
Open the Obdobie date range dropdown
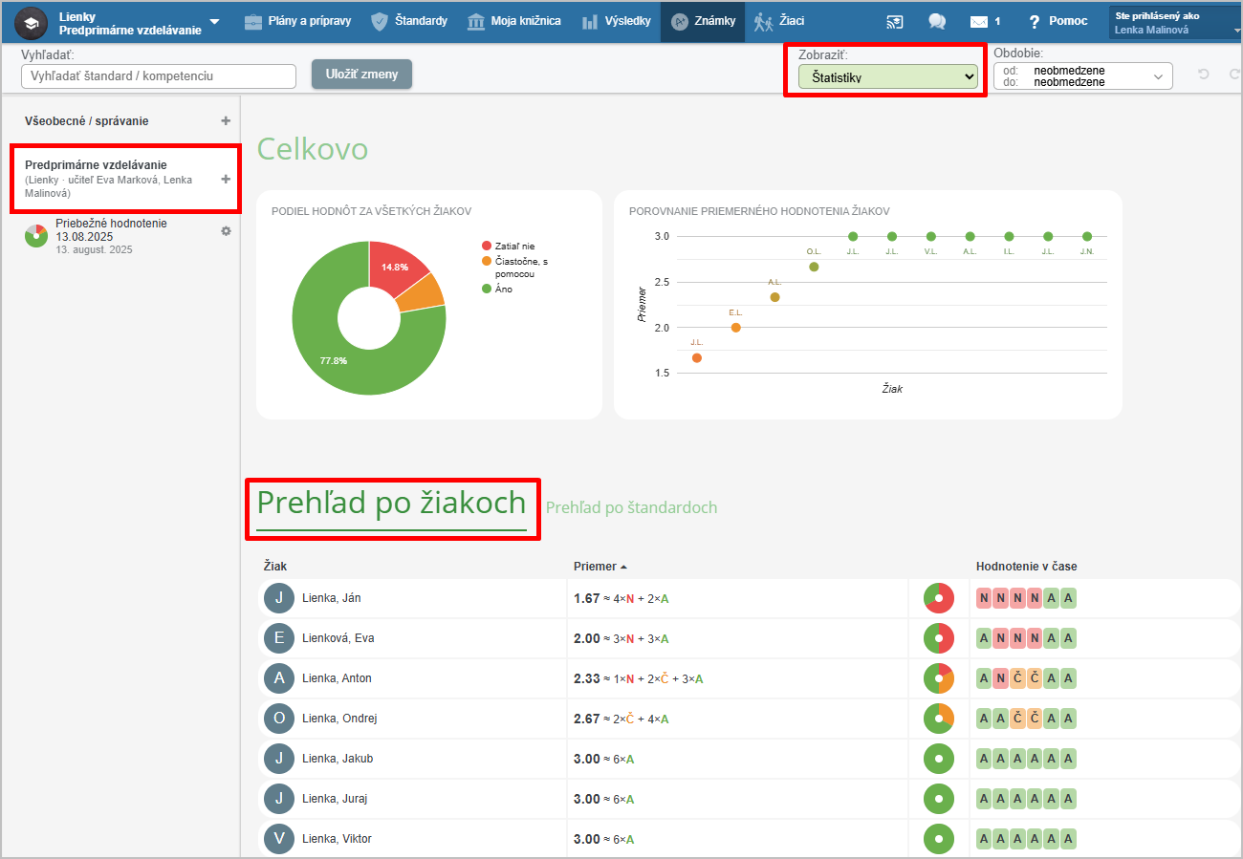point(1082,76)
